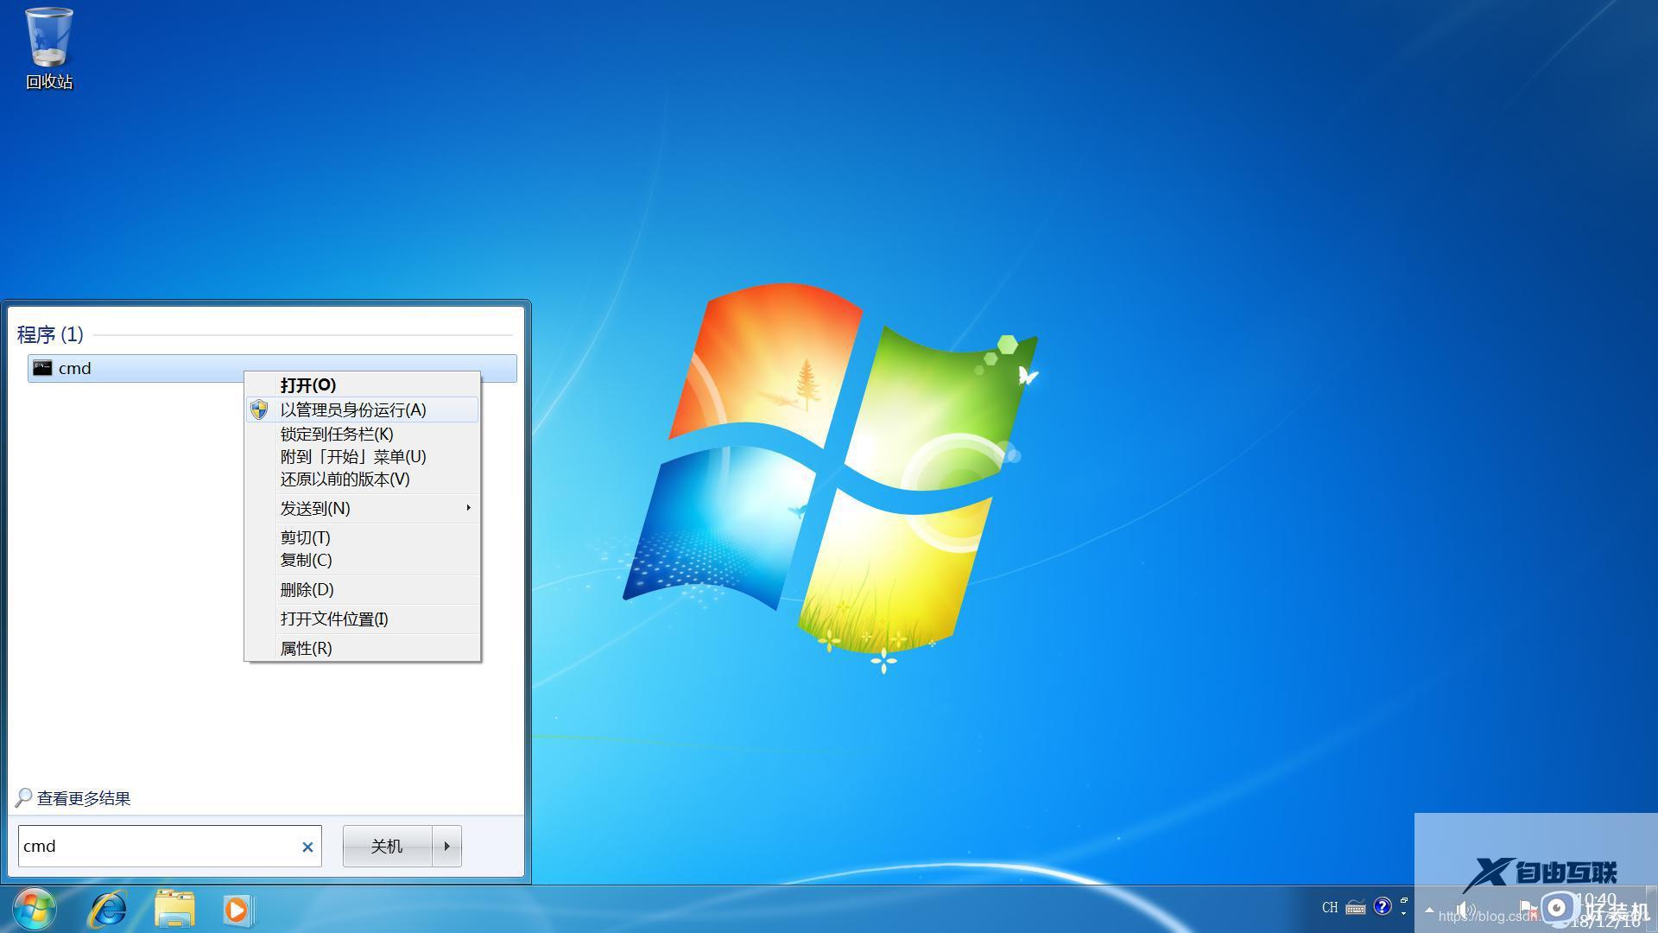Choose 打开(O) in the context menu

click(x=362, y=385)
